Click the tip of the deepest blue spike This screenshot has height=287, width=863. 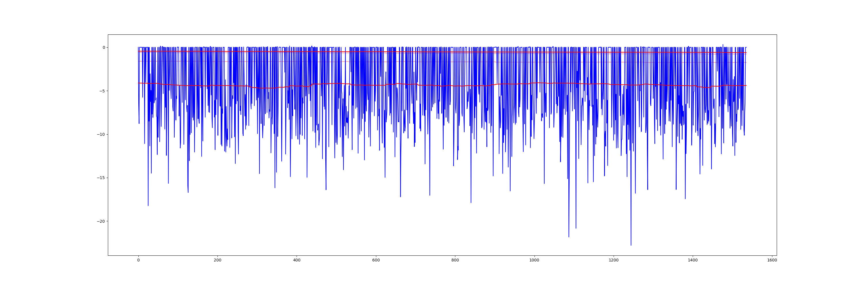pyautogui.click(x=631, y=245)
